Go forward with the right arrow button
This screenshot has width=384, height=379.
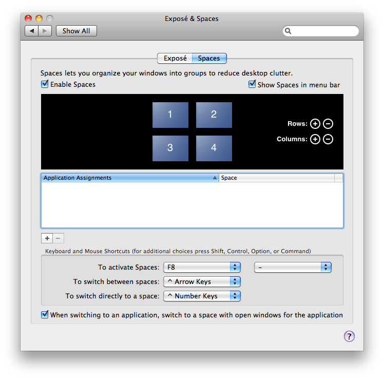pos(45,31)
